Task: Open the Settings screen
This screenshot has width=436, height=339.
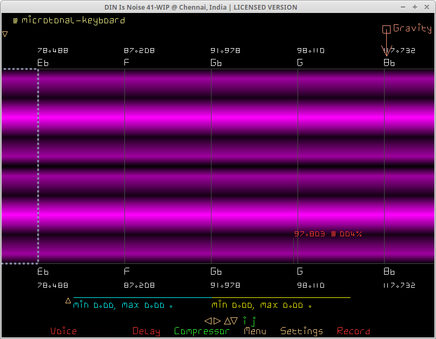Action: [x=301, y=331]
